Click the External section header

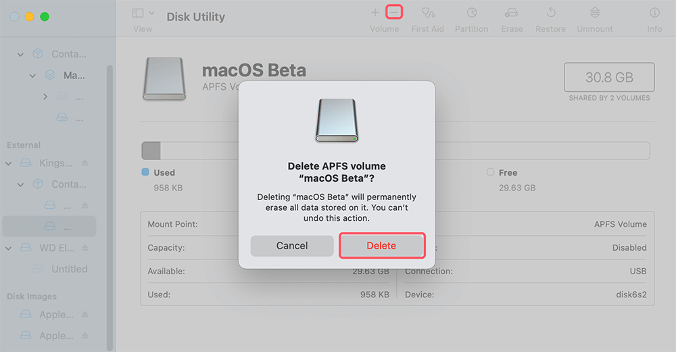pos(24,145)
